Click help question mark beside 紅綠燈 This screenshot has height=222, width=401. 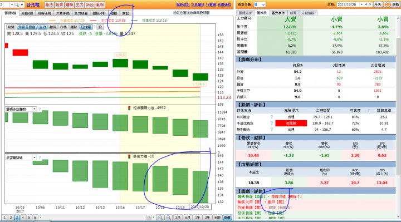(95, 27)
